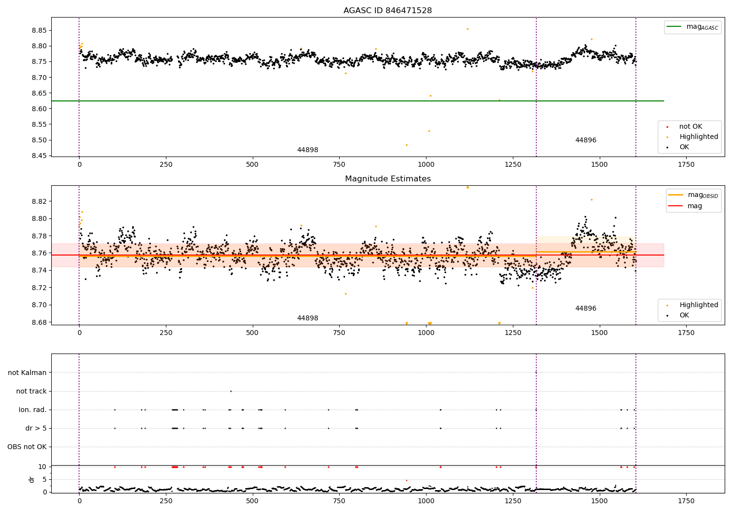Click 'not OK' legend entry in top plot
The image size is (732, 512).
coord(691,127)
